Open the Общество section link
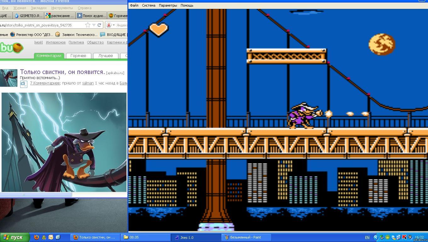Screen dimensions: 428x242 [x=95, y=42]
